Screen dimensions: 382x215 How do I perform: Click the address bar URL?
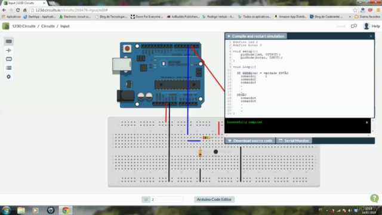tap(72, 10)
